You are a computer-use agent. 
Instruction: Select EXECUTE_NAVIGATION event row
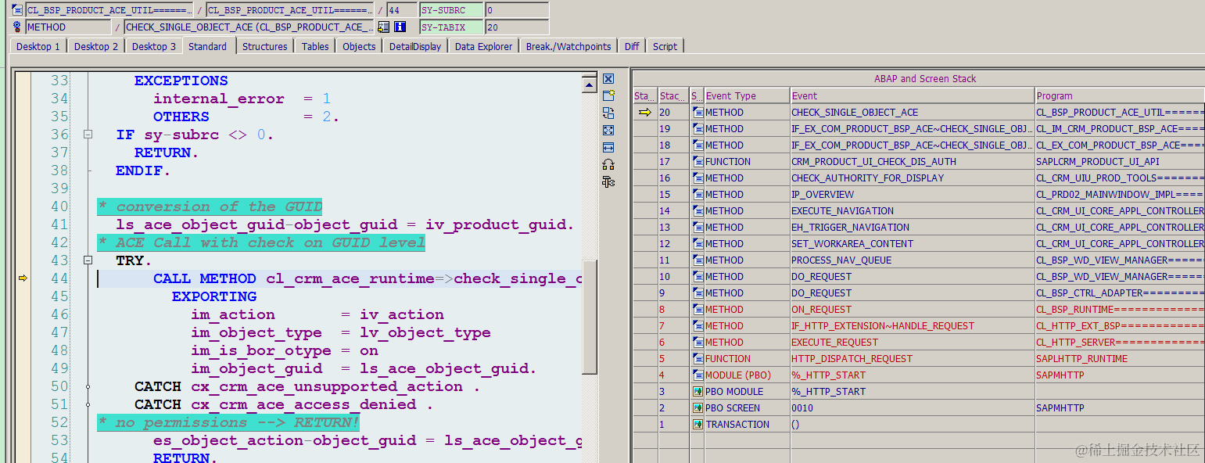tap(912, 211)
